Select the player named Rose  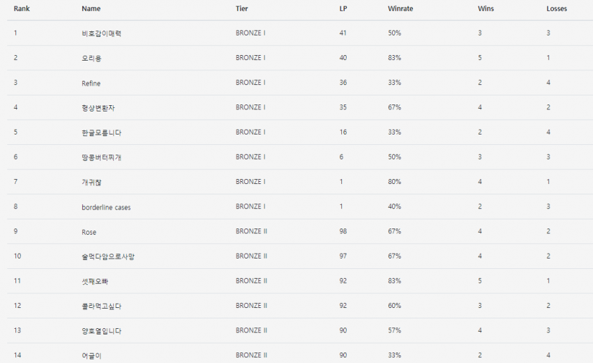pyautogui.click(x=89, y=232)
